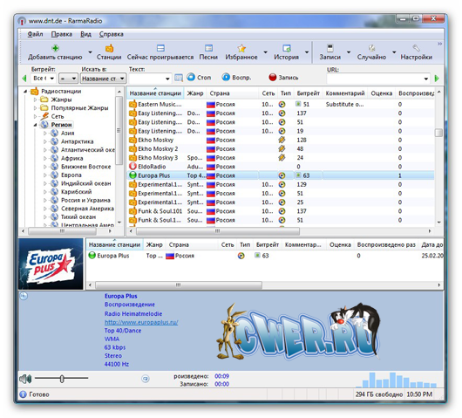Open the Файл menu

35,34
